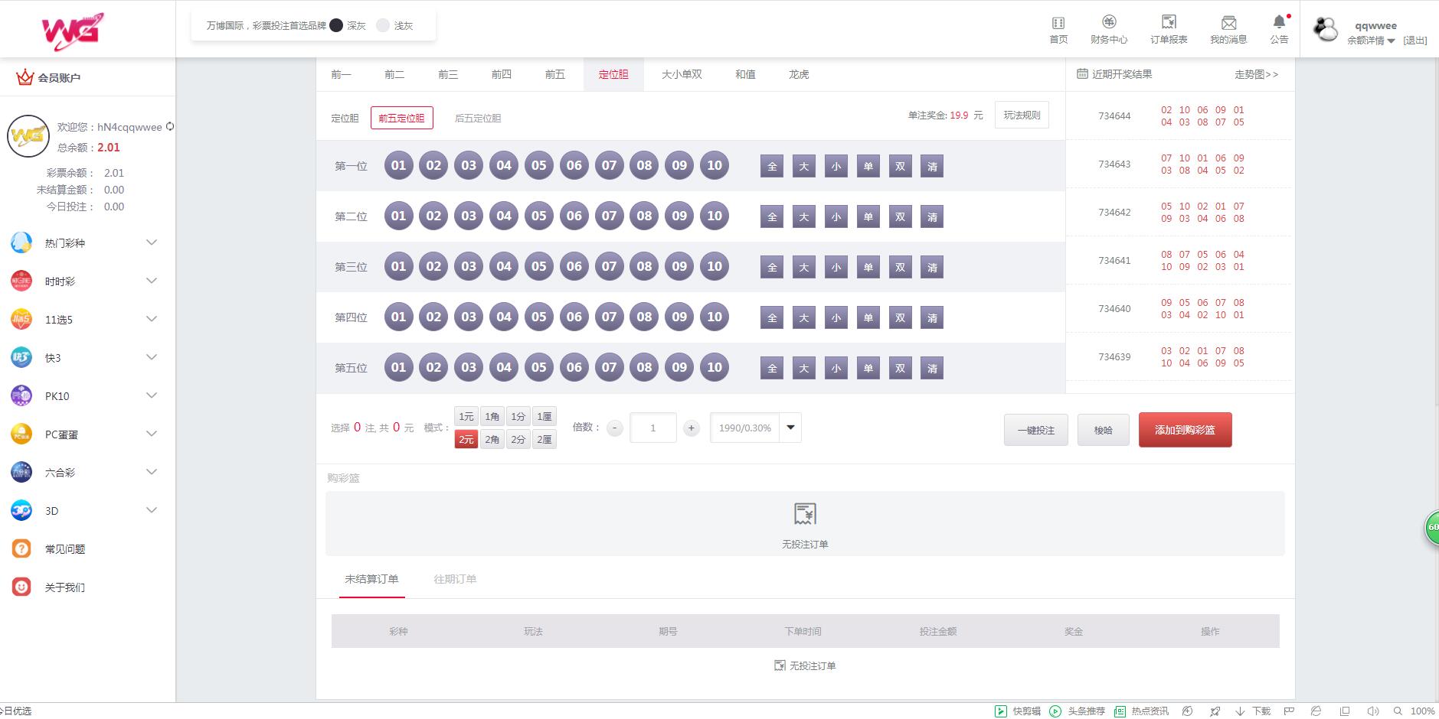Increase multiplier with the plus button
The width and height of the screenshot is (1439, 719).
pyautogui.click(x=691, y=428)
